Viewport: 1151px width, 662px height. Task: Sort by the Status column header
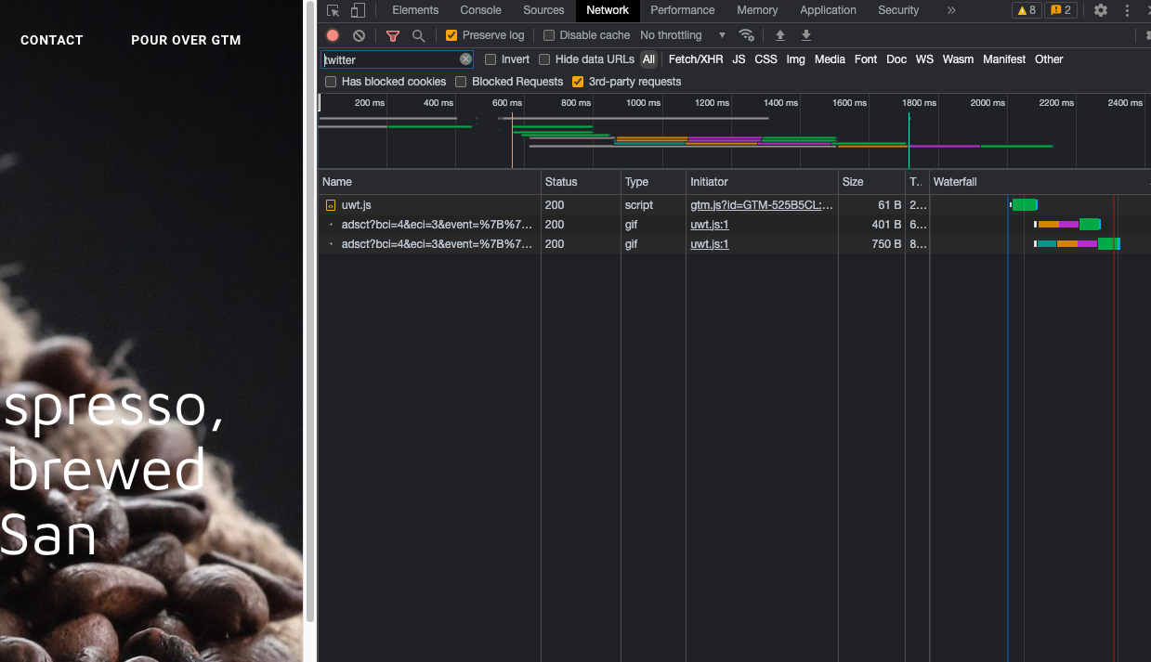click(x=581, y=182)
